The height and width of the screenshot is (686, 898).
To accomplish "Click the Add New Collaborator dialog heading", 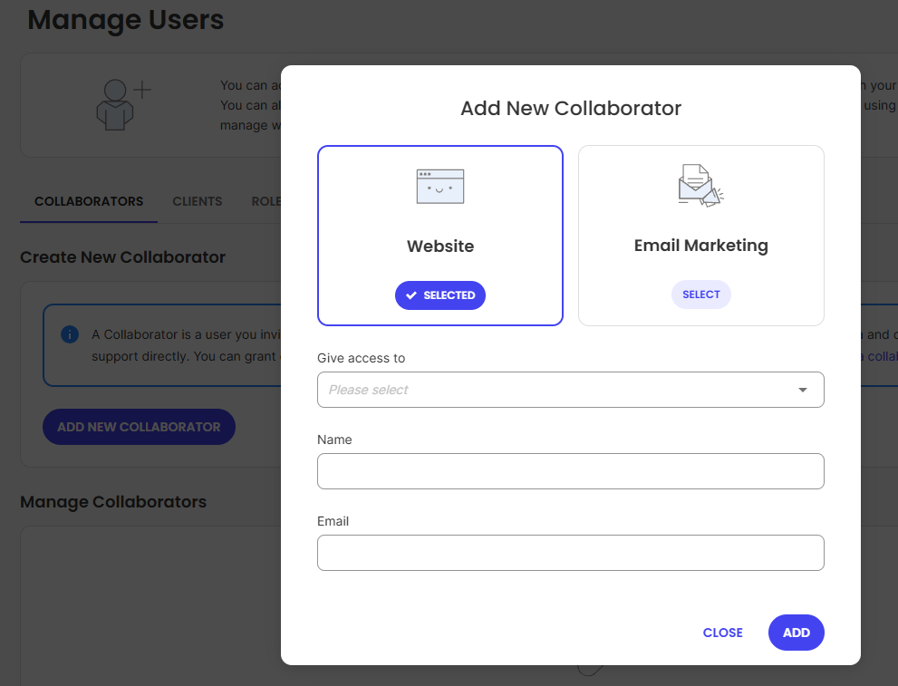I will tap(571, 108).
